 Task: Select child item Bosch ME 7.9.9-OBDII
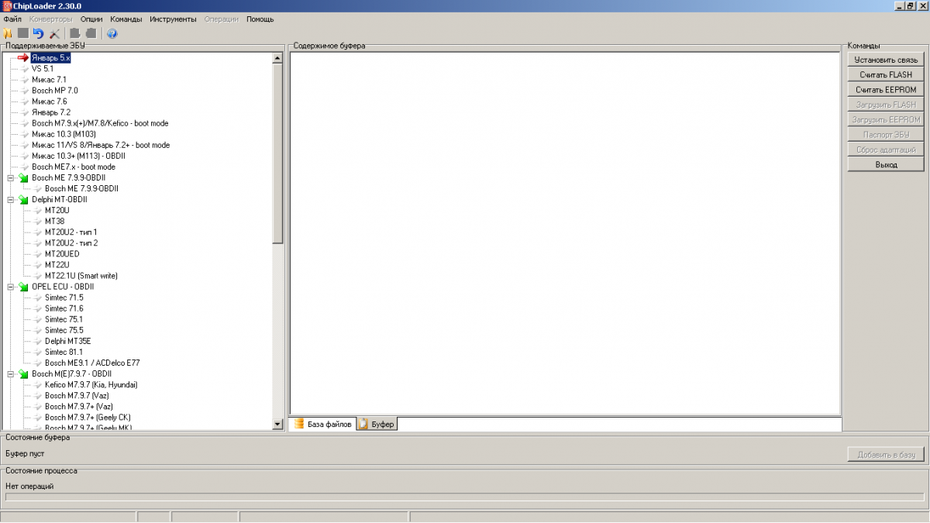tap(81, 188)
